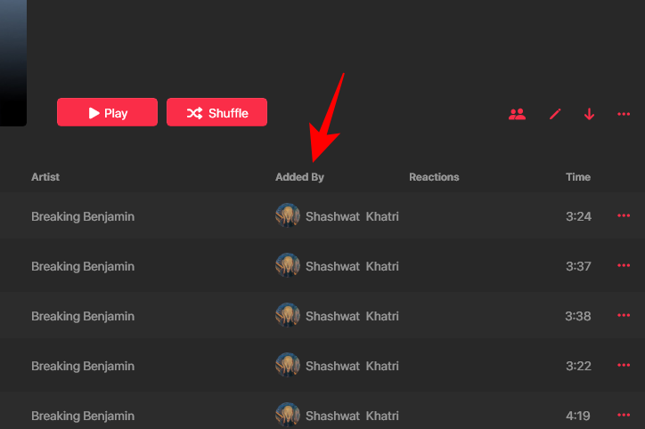
Task: Click the red Play button
Action: click(107, 113)
